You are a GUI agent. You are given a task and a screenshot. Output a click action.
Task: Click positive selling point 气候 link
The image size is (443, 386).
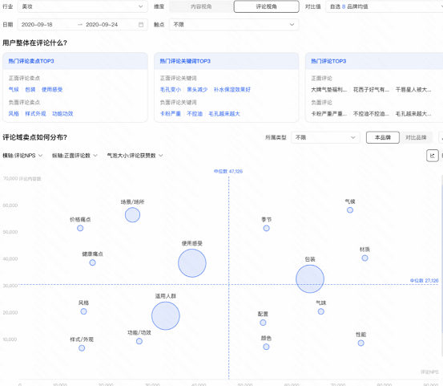coord(14,89)
